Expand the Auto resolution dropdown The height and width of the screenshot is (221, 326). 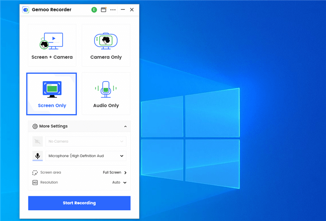(x=124, y=182)
